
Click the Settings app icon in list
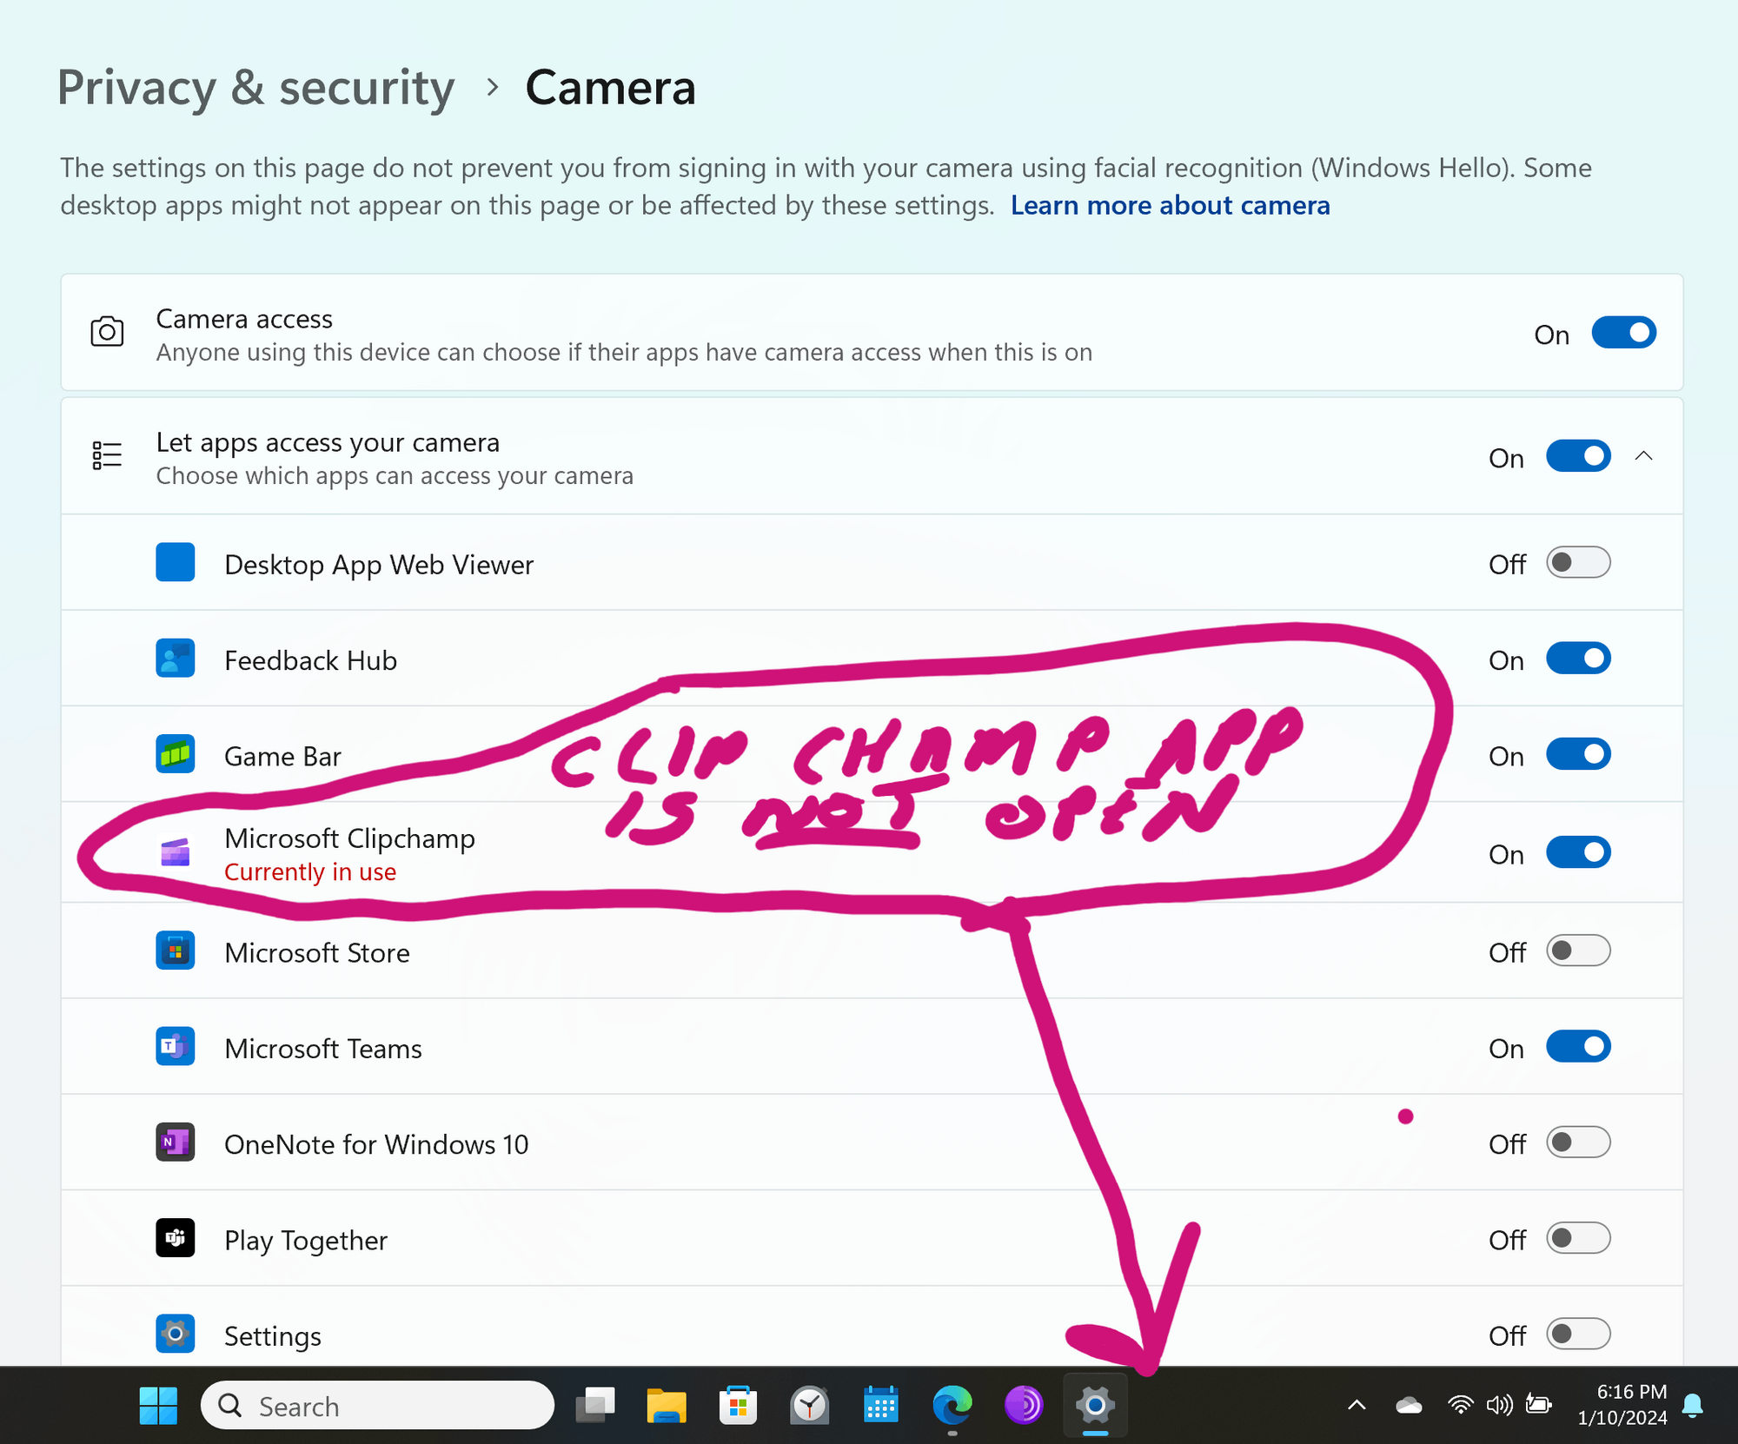(x=175, y=1334)
